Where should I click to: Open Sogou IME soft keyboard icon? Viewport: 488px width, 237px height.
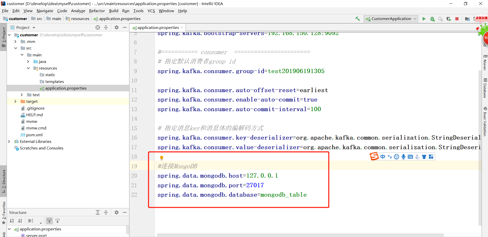(x=410, y=157)
